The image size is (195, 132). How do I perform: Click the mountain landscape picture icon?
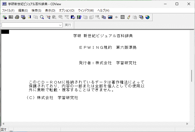[x=110, y=17]
